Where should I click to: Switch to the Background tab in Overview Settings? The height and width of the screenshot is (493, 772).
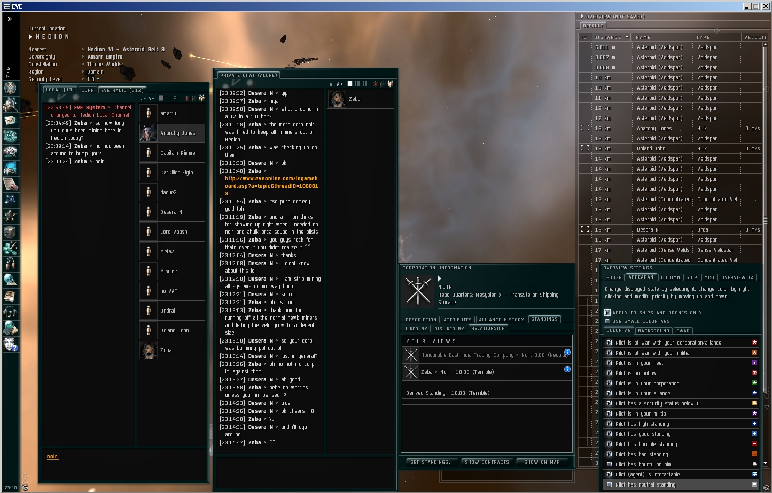coord(653,331)
